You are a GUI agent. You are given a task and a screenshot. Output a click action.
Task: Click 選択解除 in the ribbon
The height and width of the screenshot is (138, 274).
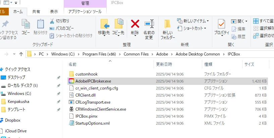point(264,28)
